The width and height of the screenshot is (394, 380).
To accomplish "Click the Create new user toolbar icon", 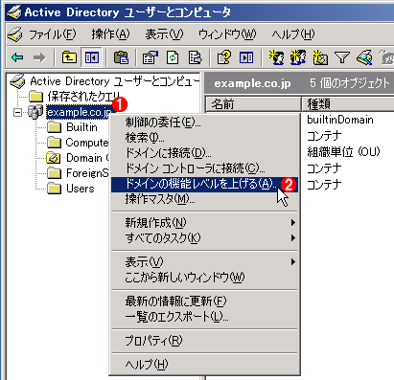I will click(x=276, y=57).
